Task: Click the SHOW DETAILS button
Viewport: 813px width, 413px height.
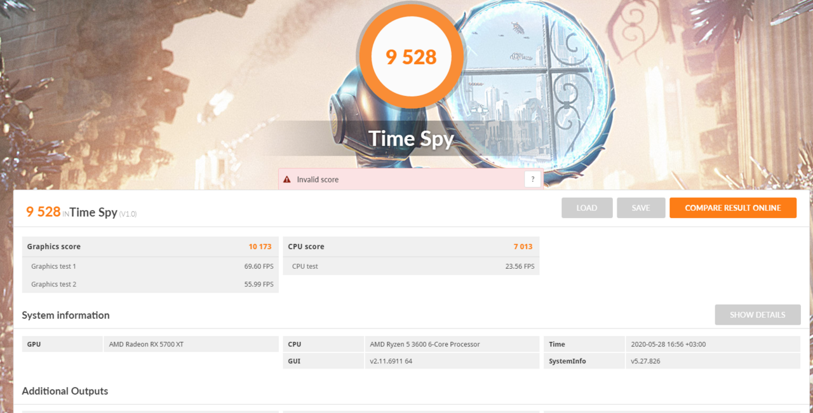Action: point(758,315)
